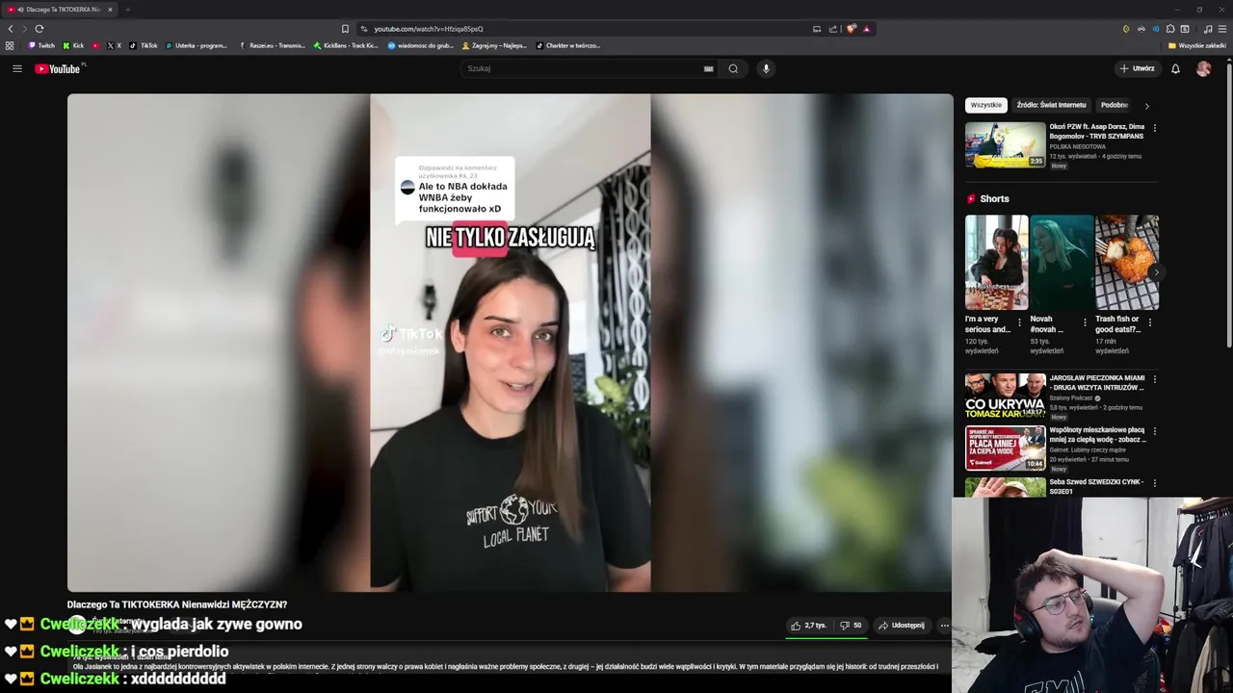Viewport: 1233px width, 693px height.
Task: Click the Udostępnij share button
Action: 902,626
